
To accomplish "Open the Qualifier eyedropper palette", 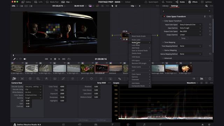I will 82,78.
